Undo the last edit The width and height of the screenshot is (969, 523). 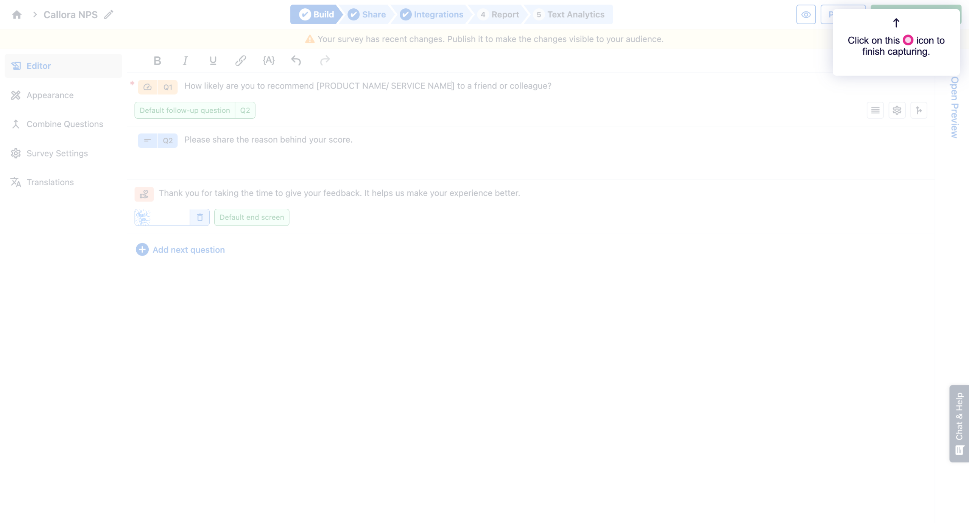point(296,61)
